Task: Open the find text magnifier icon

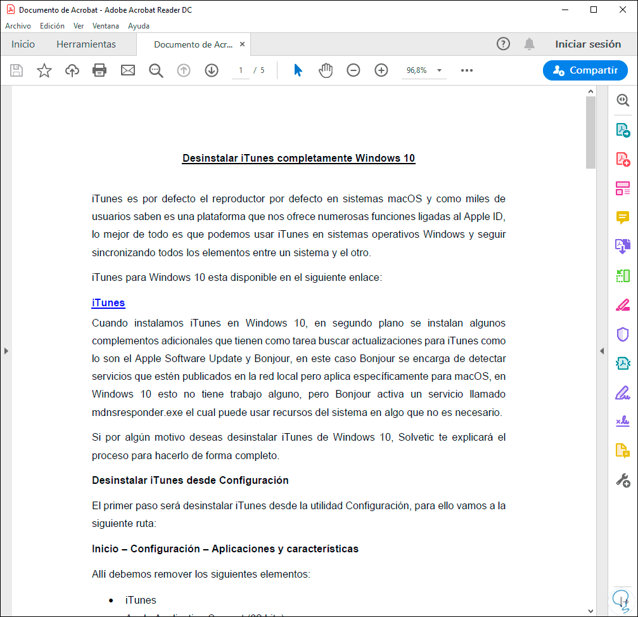Action: point(156,70)
